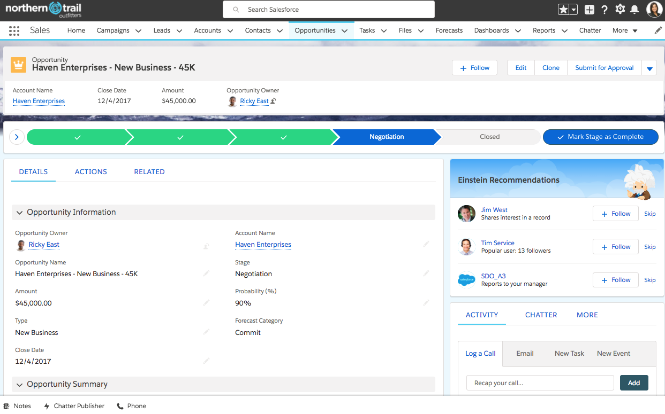The image size is (665, 414).
Task: Open the Files tab dropdown chevron
Action: point(421,31)
